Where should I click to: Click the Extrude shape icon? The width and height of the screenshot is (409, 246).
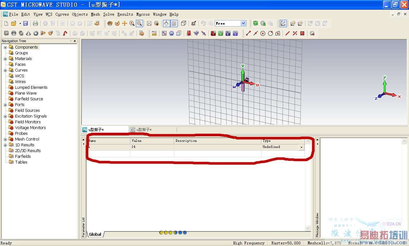coord(43,33)
